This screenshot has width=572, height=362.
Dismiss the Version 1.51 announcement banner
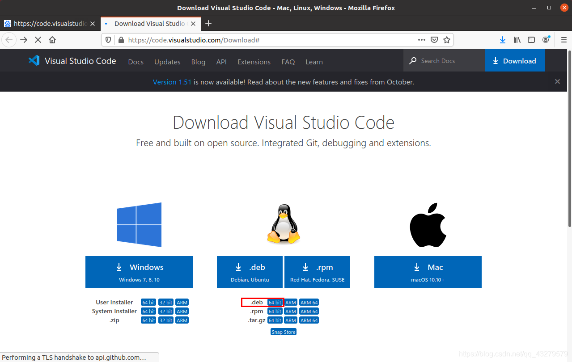click(557, 82)
